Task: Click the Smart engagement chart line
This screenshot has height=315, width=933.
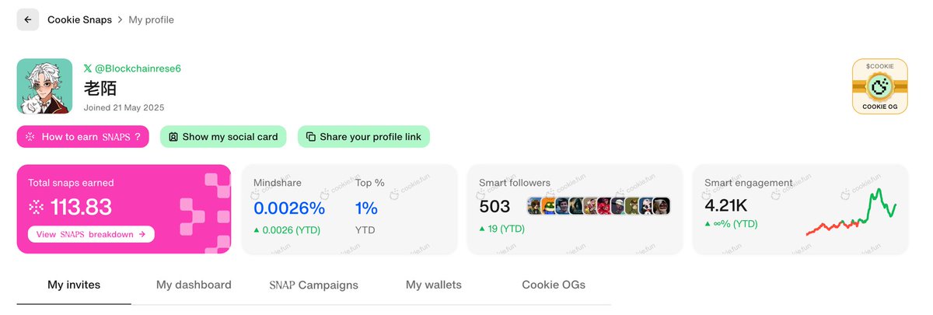Action: (851, 212)
